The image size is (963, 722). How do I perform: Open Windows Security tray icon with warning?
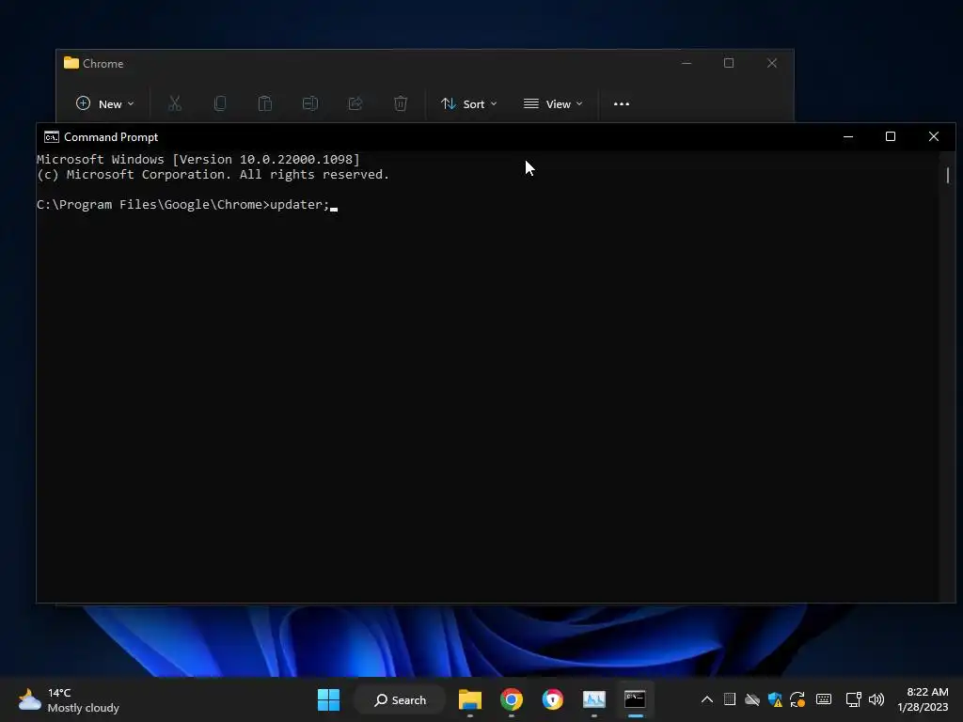775,699
